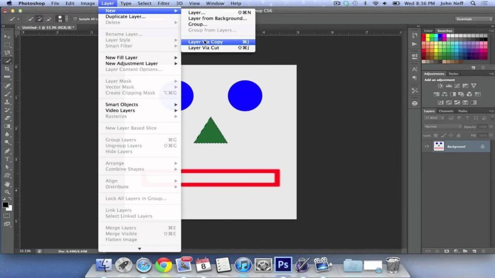Select the Rectangular Marquee tool
Image resolution: width=495 pixels, height=278 pixels.
(7, 44)
